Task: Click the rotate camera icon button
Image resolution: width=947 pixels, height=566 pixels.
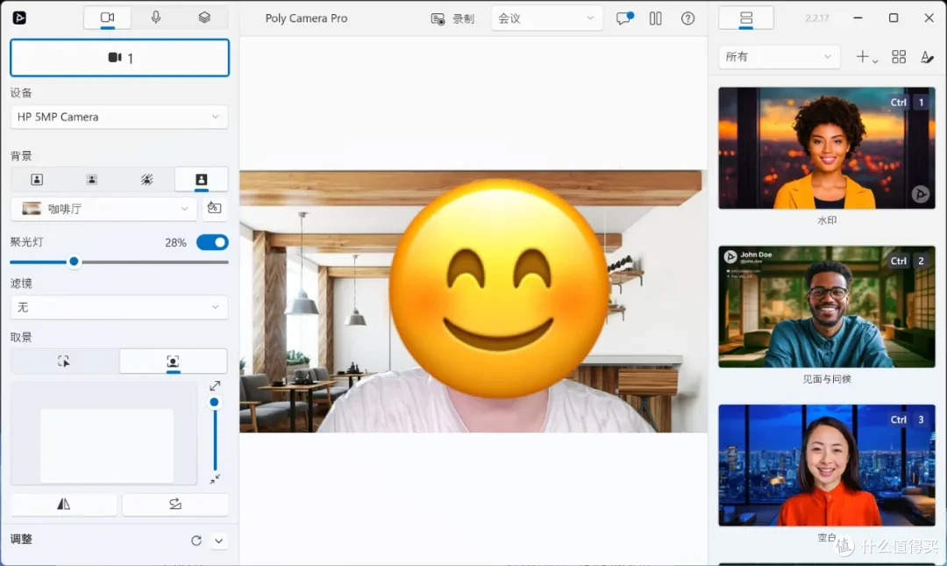Action: coord(175,504)
